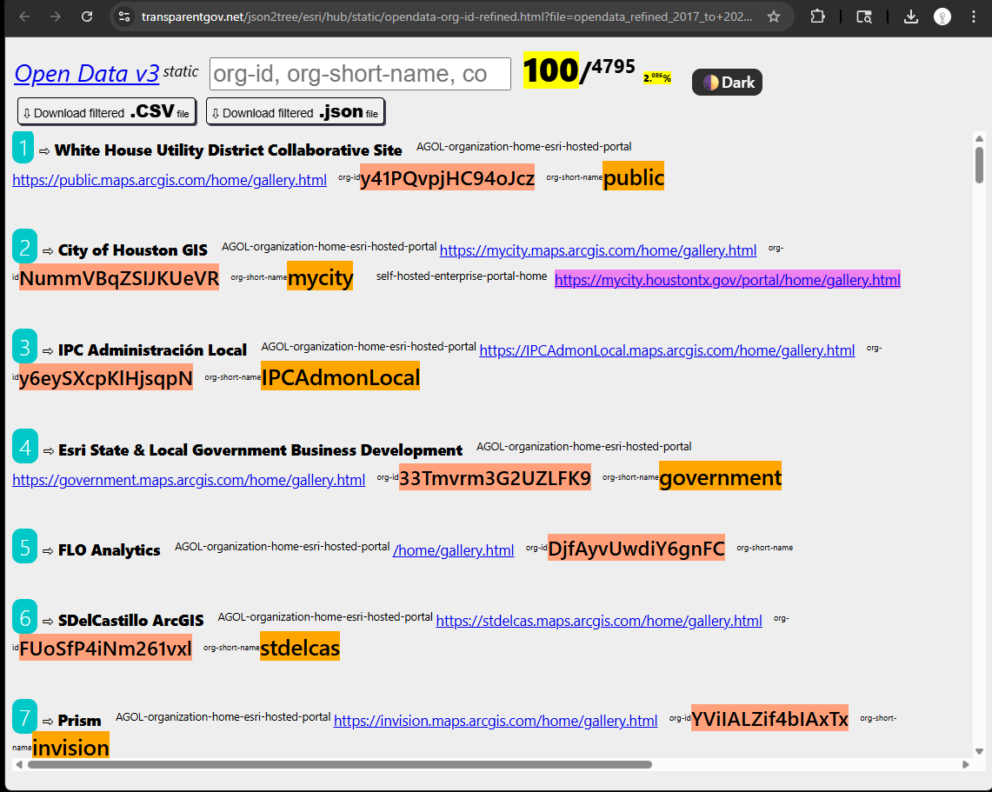Image resolution: width=992 pixels, height=792 pixels.
Task: Open the browser profile avatar
Action: tap(942, 17)
